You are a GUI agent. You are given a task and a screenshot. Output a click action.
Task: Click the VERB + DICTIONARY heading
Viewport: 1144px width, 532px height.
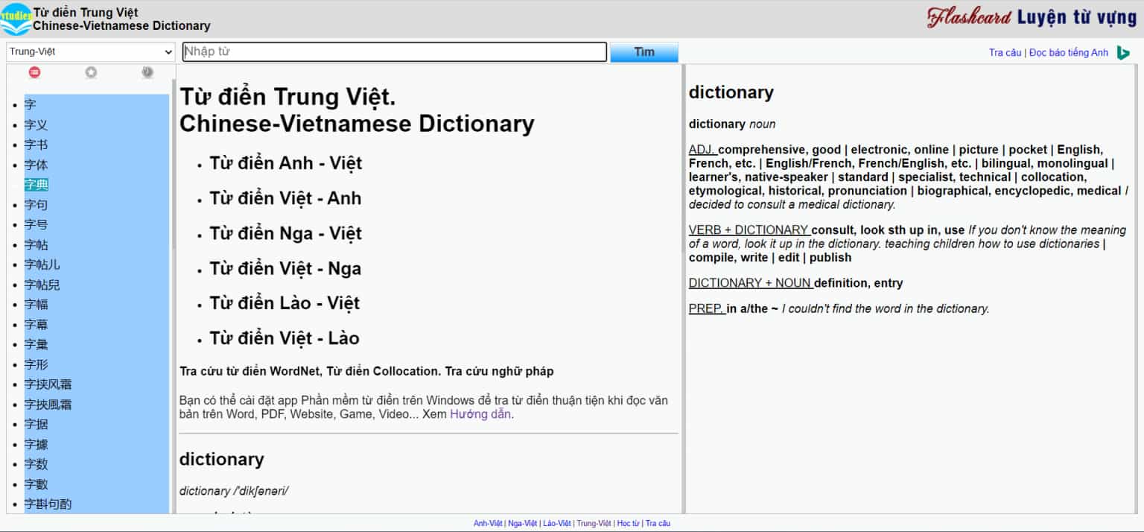click(x=749, y=230)
